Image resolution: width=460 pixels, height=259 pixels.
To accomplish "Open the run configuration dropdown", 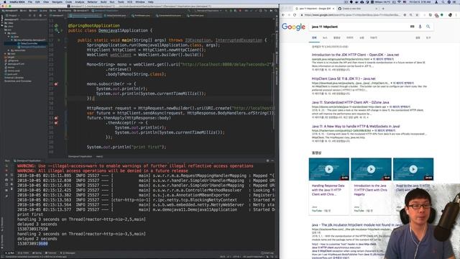I will click(209, 11).
